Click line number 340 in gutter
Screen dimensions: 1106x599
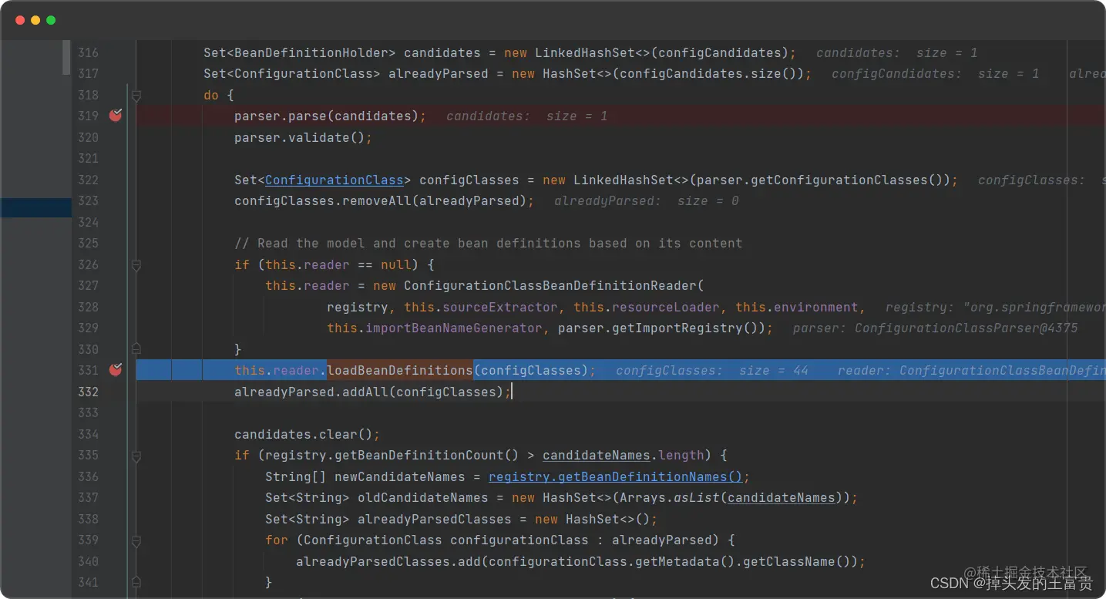(88, 561)
